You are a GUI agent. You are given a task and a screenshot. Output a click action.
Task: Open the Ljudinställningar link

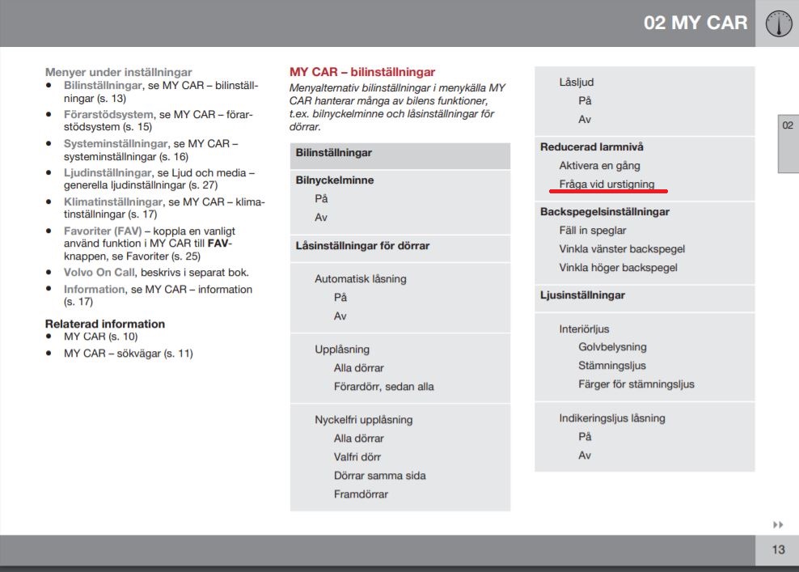(x=108, y=173)
